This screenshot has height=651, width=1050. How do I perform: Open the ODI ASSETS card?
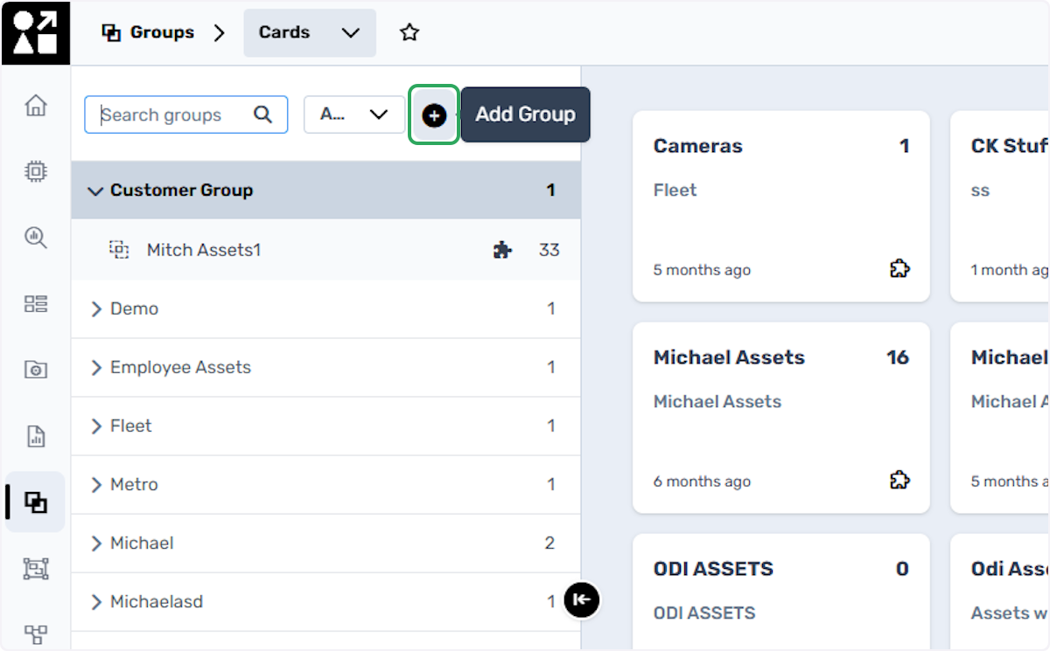tap(781, 592)
